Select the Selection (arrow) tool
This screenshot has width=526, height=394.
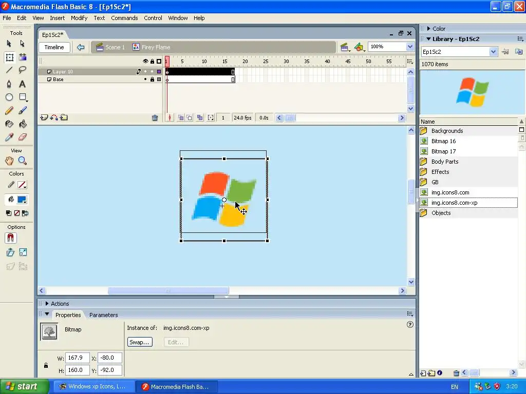pos(9,44)
